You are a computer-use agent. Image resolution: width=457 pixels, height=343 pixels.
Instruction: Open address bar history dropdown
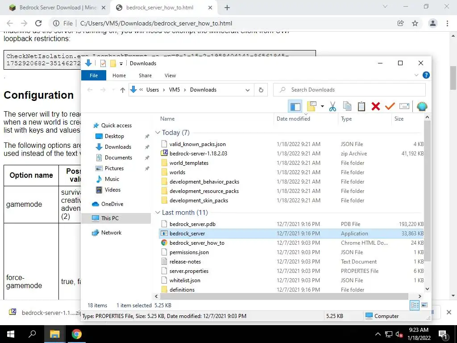247,90
